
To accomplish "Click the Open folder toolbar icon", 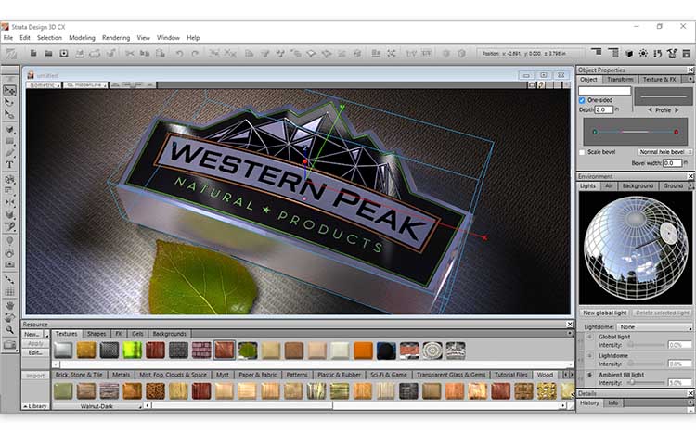I will (48, 53).
